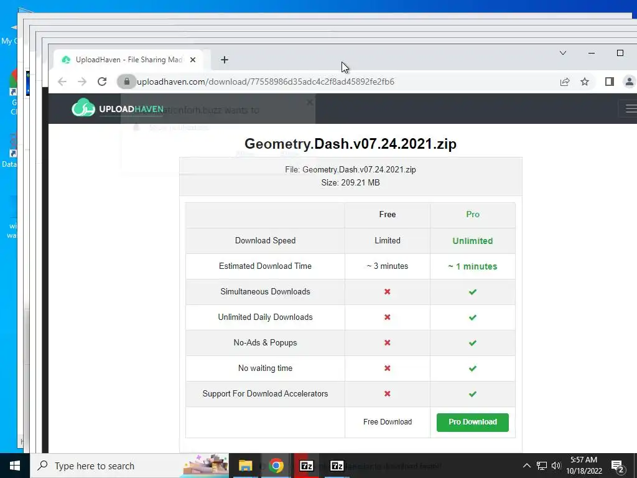The image size is (637, 478).
Task: Click the second 7-Zip taskbar icon
Action: tap(337, 466)
